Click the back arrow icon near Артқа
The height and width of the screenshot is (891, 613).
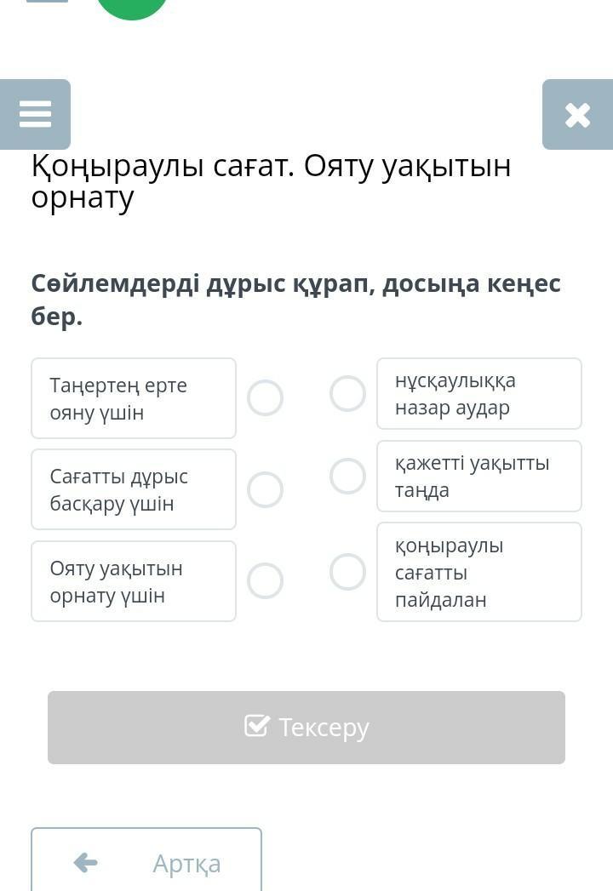86,863
